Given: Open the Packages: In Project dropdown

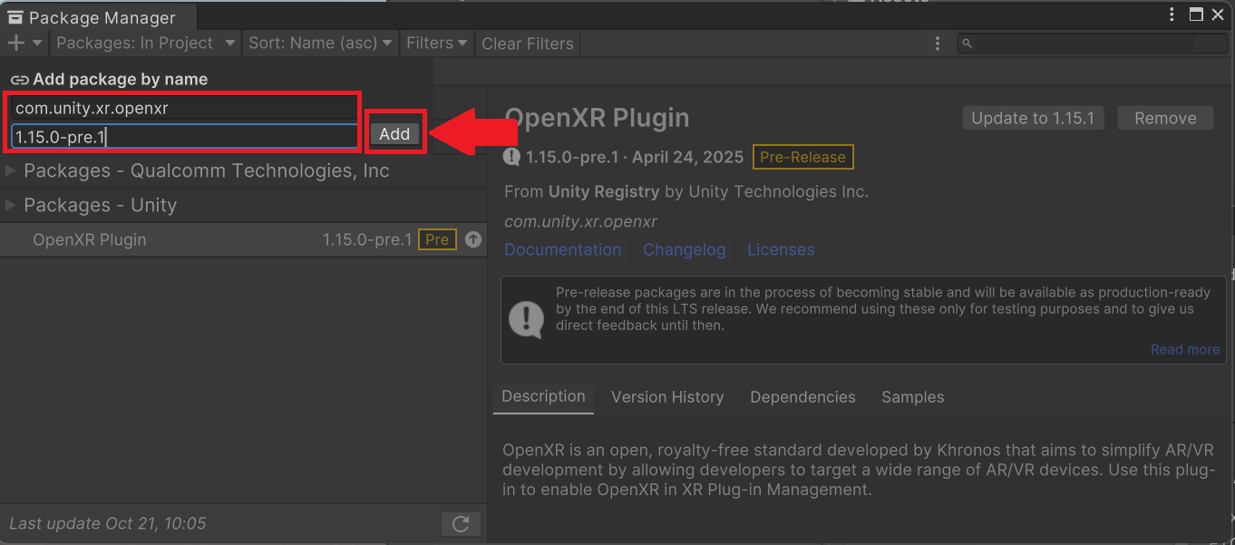Looking at the screenshot, I should [x=146, y=43].
